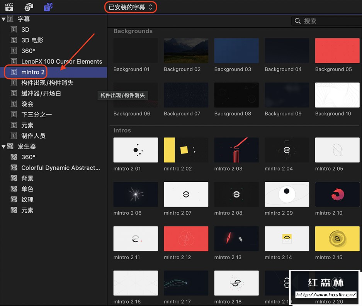Click the title icon beside 3D 电影
This screenshot has height=306, width=362.
click(14, 40)
